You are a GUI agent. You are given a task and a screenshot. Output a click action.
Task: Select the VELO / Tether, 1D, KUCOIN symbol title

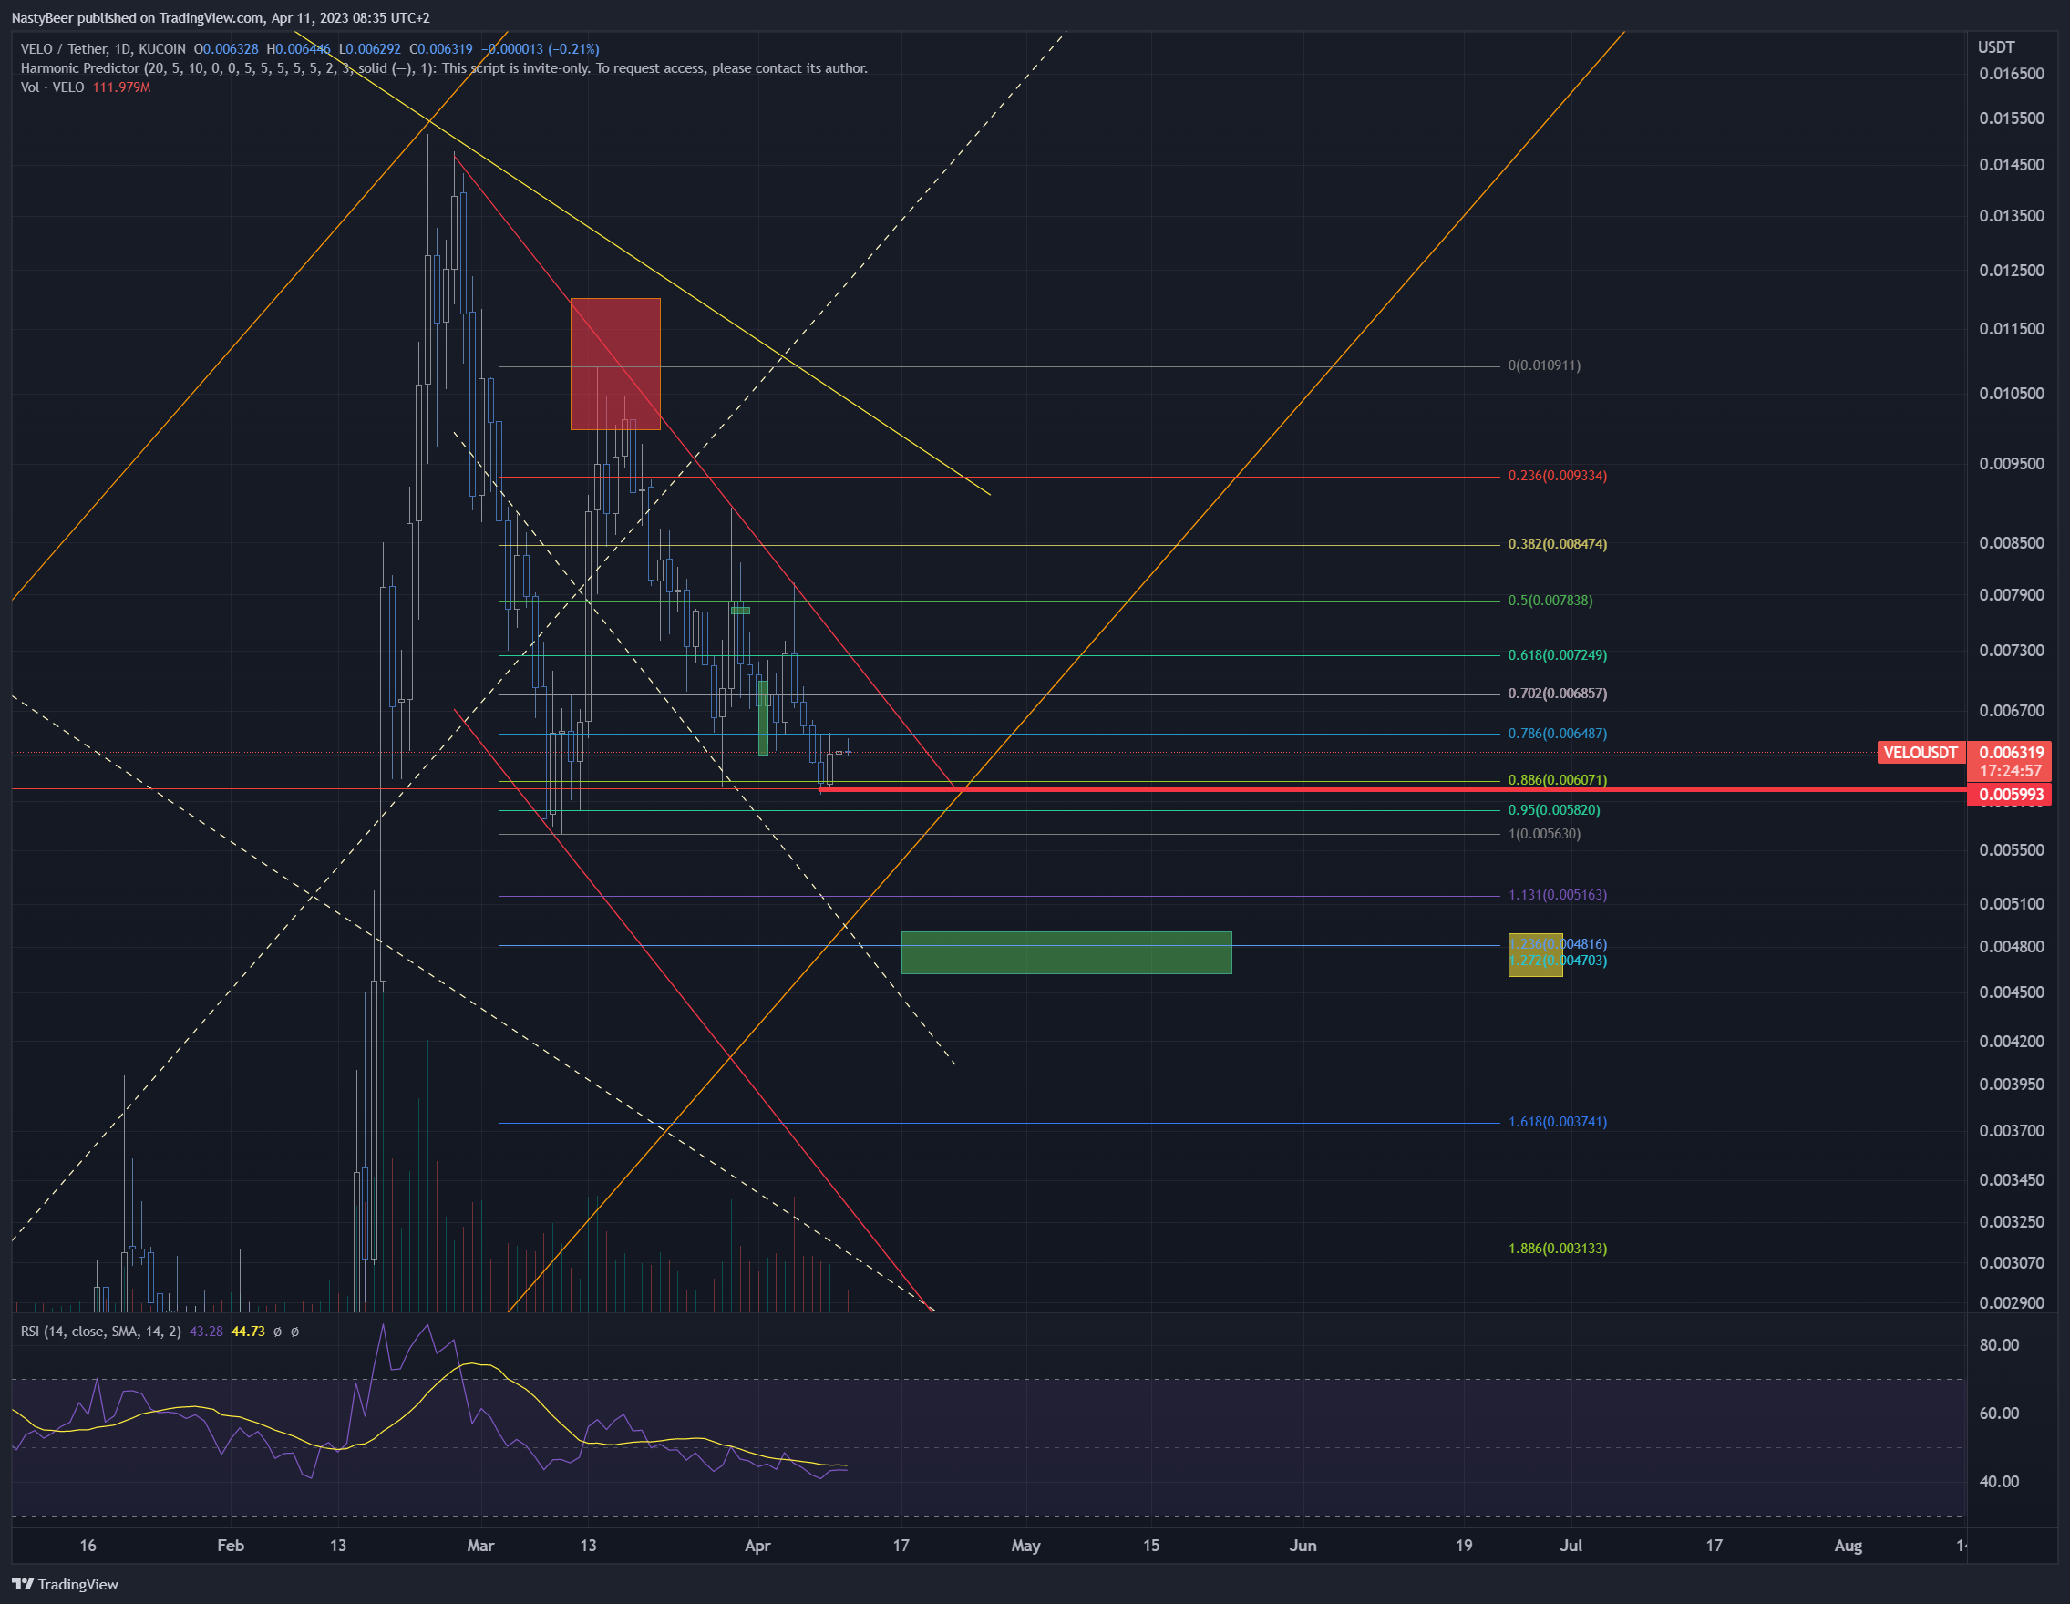tap(103, 49)
